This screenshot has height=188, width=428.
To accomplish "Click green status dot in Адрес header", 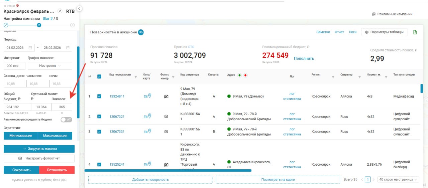I will [239, 75].
